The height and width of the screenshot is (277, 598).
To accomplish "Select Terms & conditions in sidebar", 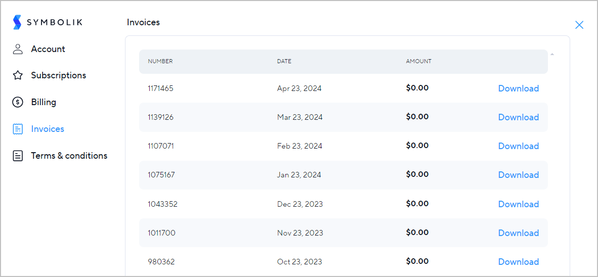I will tap(69, 156).
